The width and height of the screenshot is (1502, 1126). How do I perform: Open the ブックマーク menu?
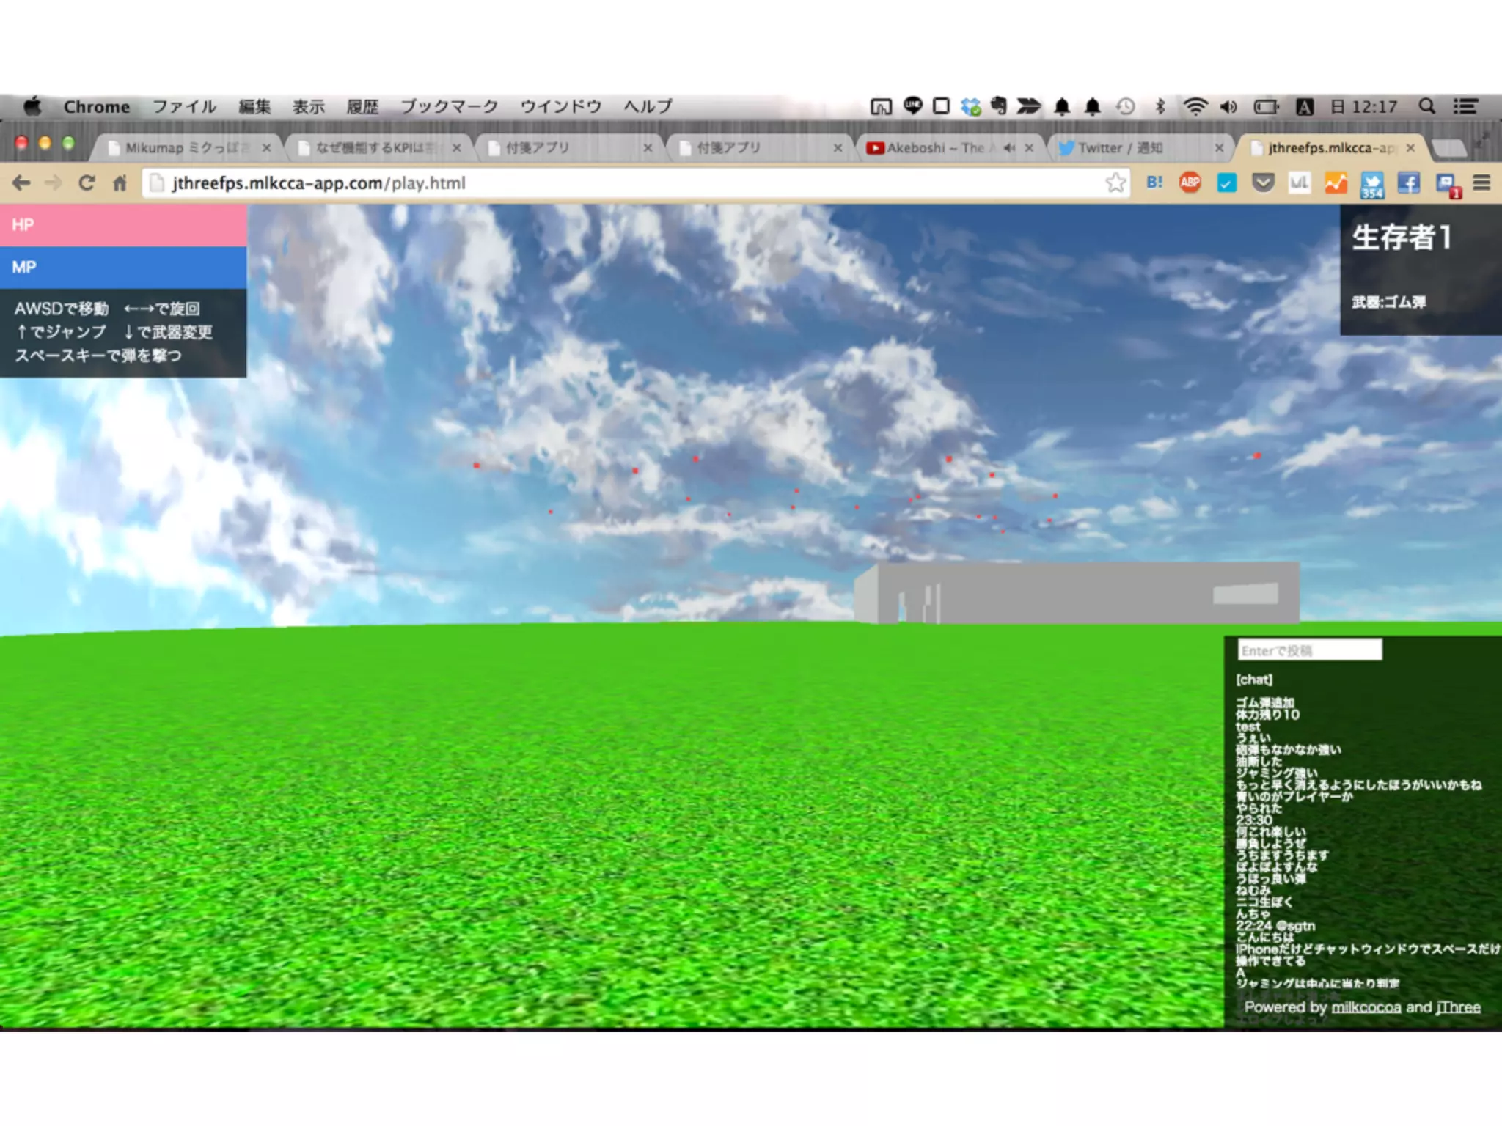click(x=449, y=107)
